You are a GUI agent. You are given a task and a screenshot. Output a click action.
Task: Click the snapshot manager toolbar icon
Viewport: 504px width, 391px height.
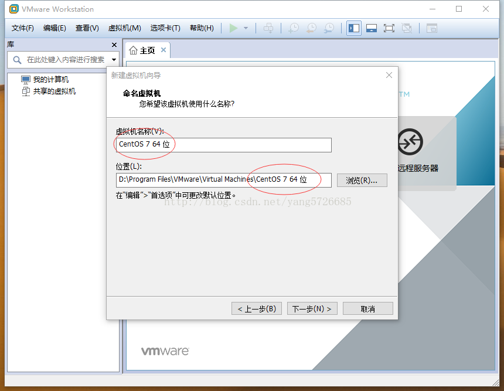click(329, 28)
